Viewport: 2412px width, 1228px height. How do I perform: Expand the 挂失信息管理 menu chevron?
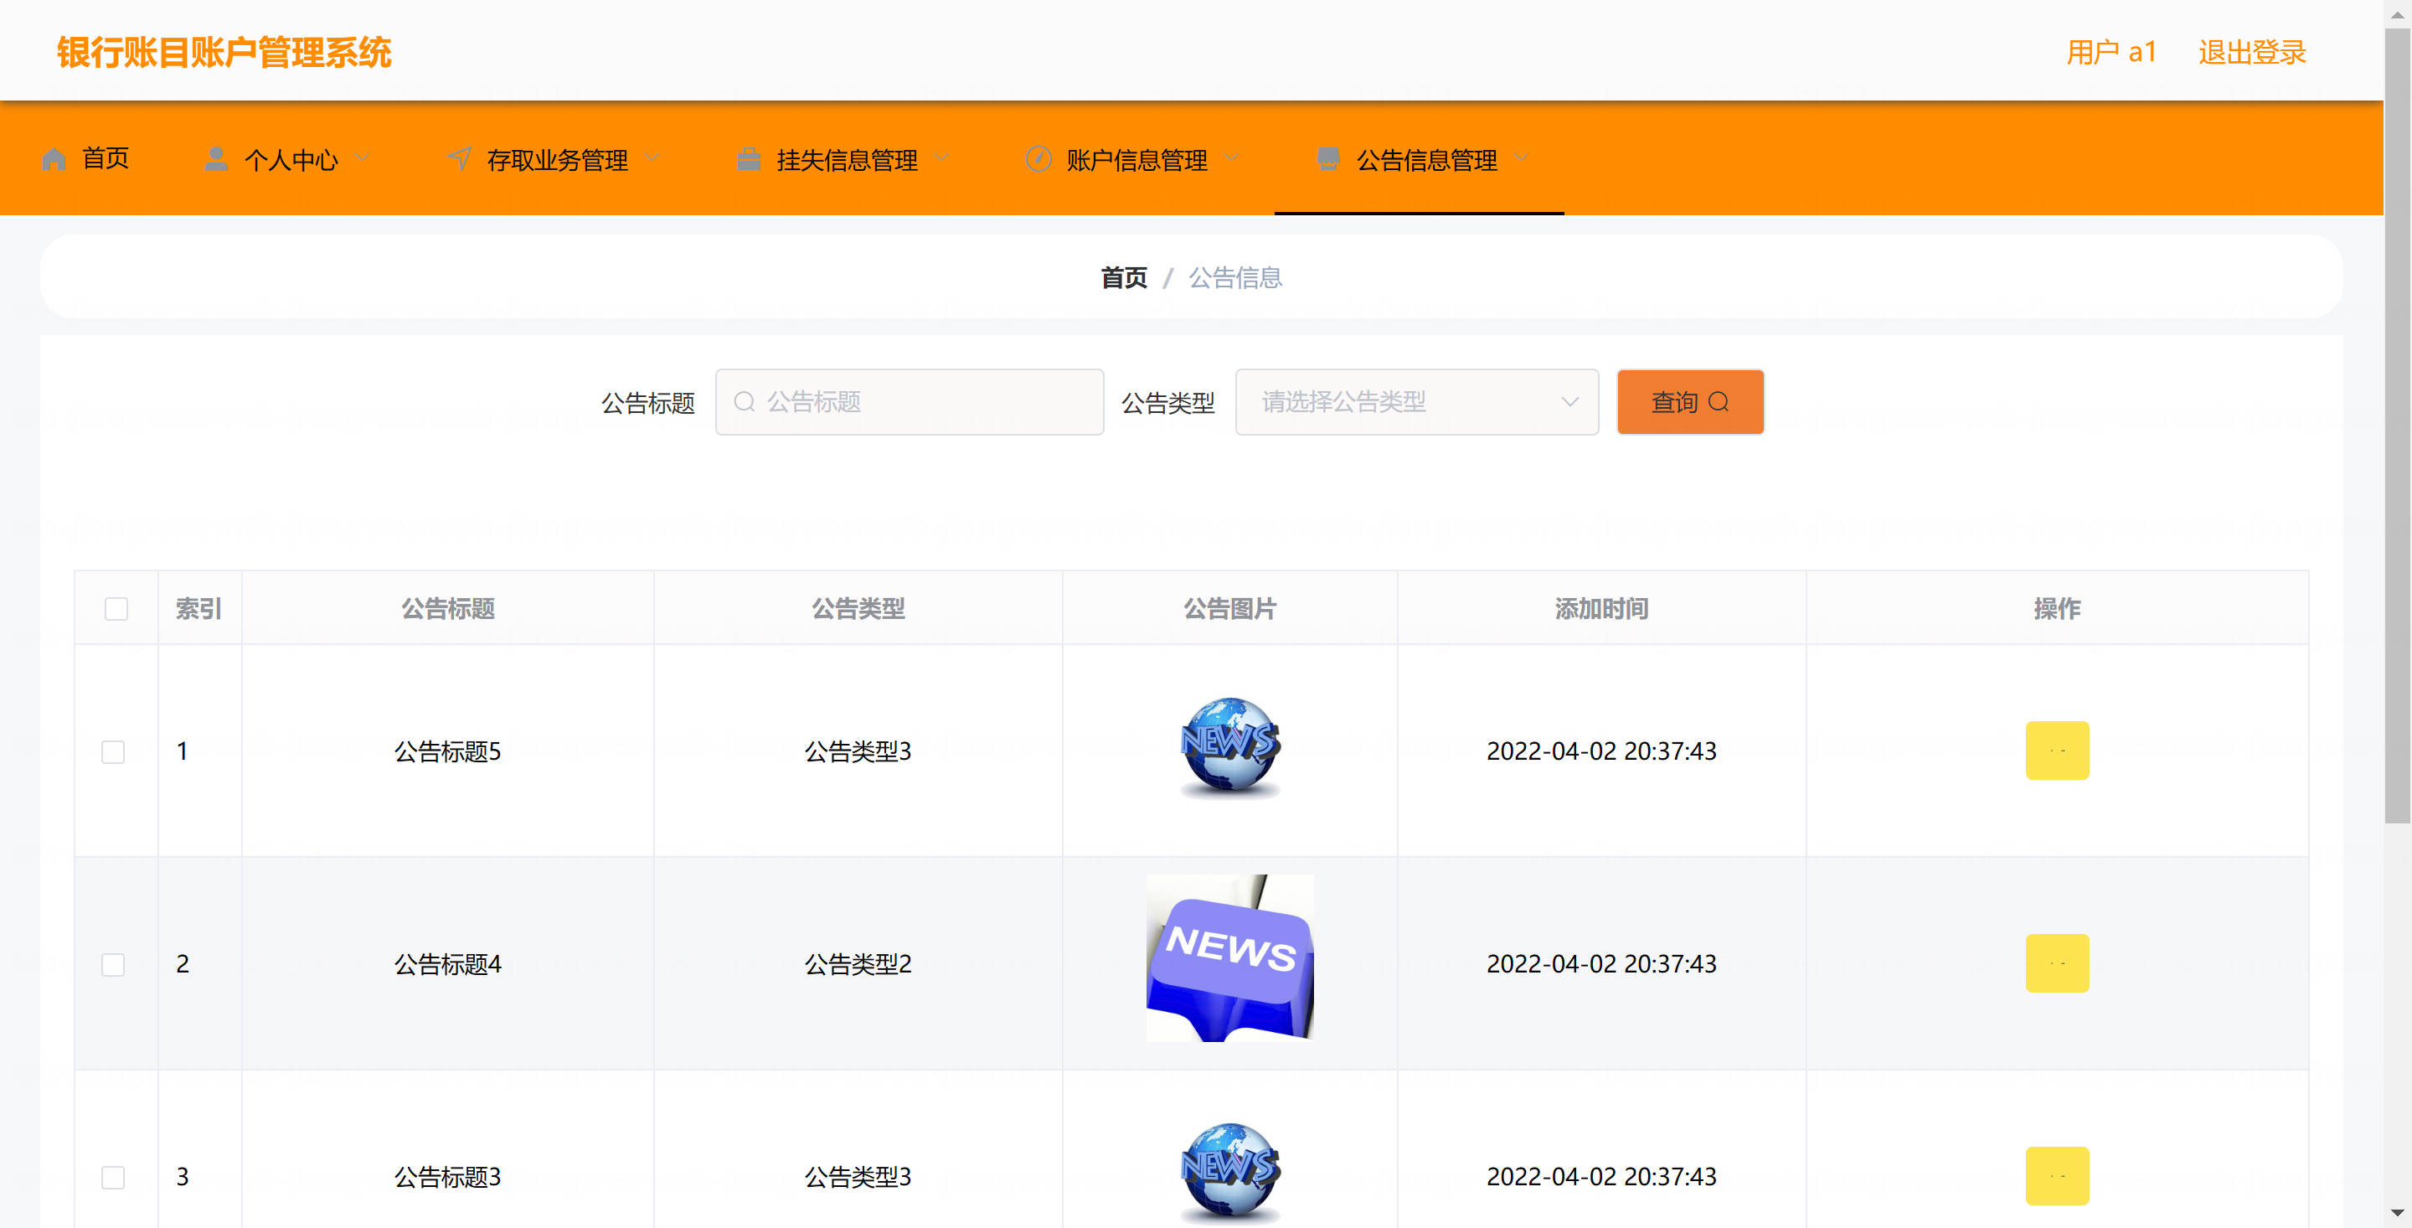click(941, 158)
